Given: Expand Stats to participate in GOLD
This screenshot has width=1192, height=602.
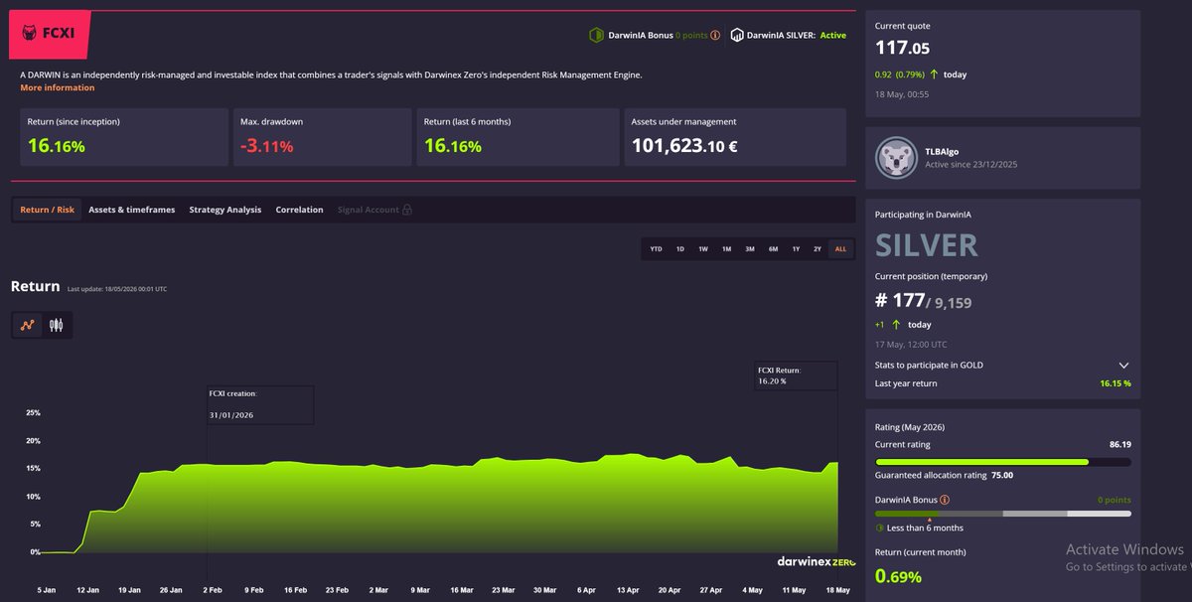Looking at the screenshot, I should pos(1123,366).
